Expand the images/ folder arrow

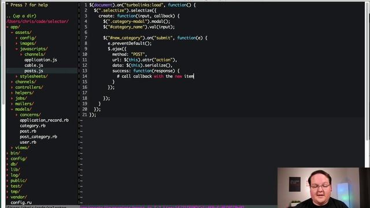[x=17, y=43]
